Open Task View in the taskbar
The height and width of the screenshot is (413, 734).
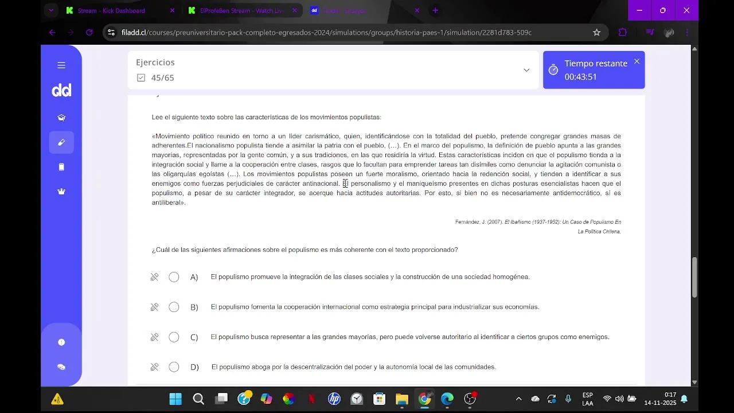tap(221, 399)
